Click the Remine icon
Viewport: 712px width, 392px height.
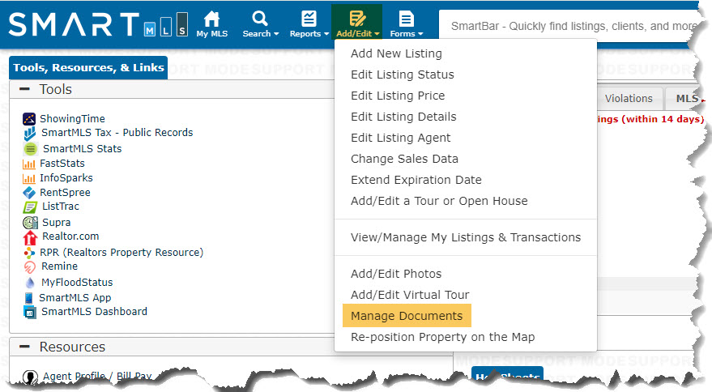[29, 267]
